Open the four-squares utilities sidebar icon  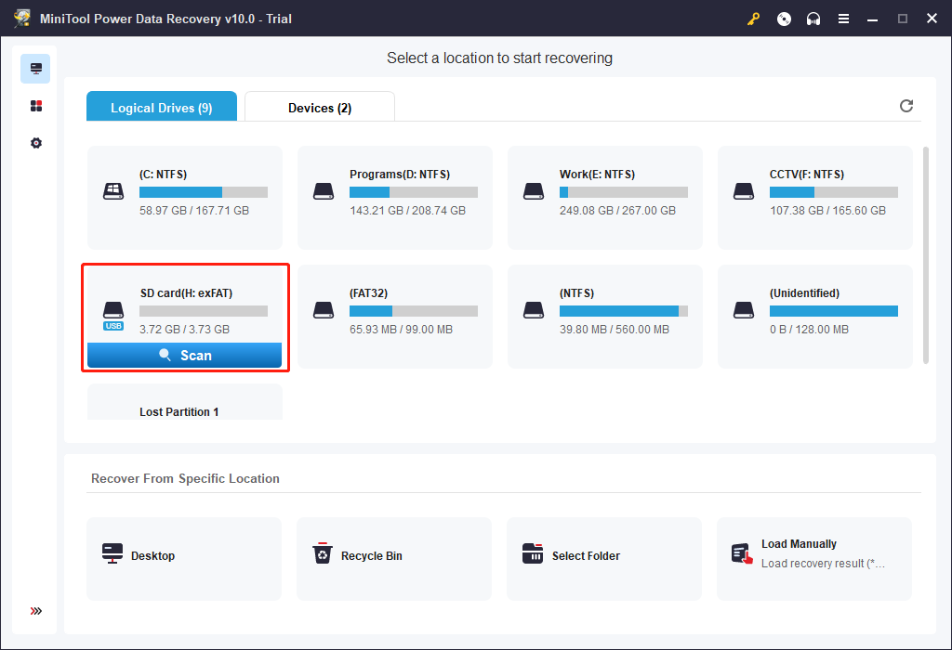(36, 106)
